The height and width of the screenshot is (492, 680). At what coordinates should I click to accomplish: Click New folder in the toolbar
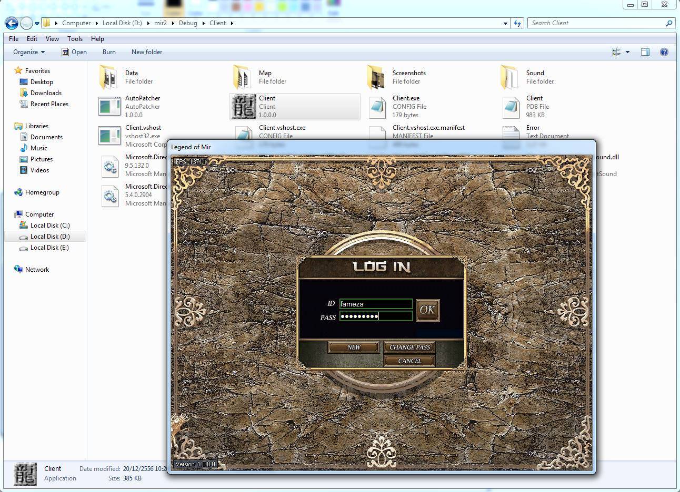[147, 52]
